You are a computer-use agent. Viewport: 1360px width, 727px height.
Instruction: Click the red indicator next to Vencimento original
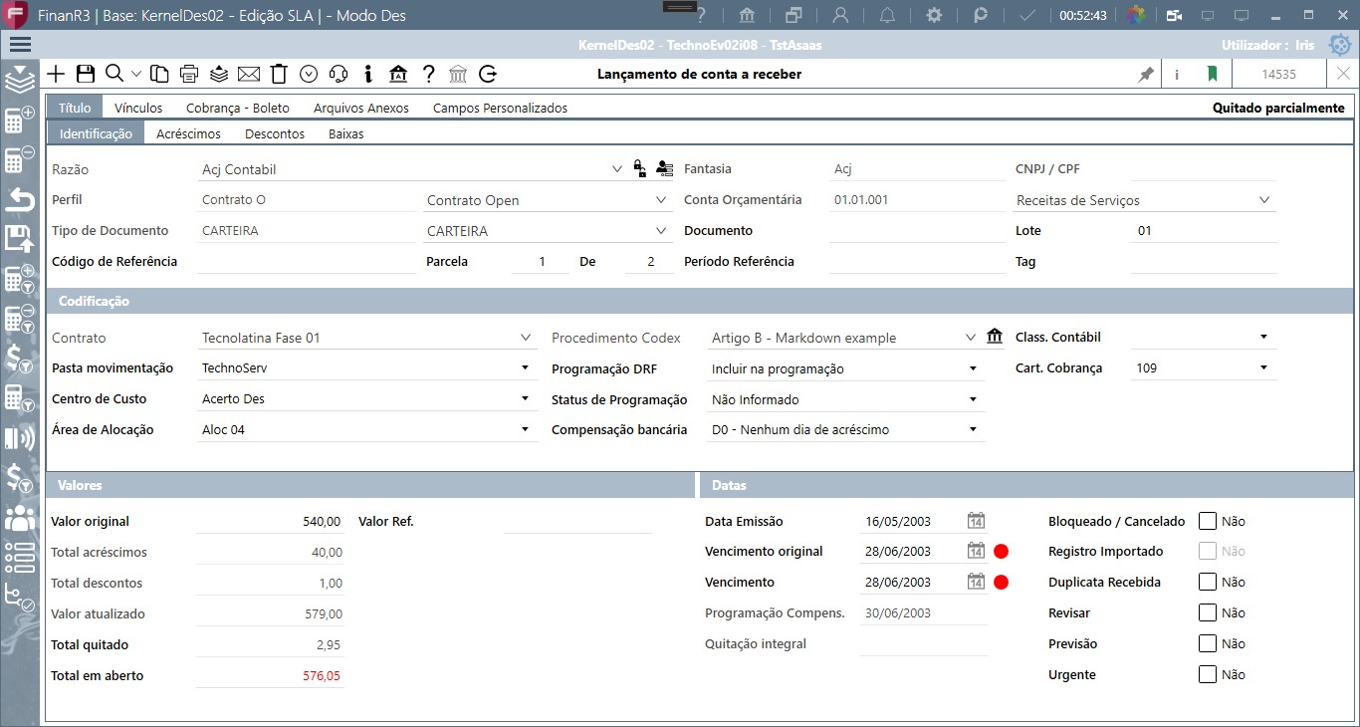pyautogui.click(x=1002, y=552)
